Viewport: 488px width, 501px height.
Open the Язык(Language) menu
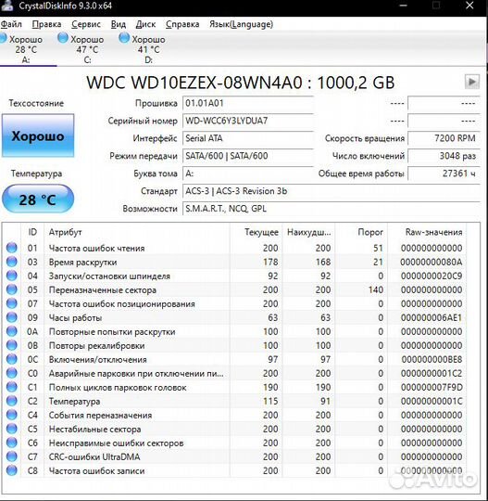(x=241, y=24)
